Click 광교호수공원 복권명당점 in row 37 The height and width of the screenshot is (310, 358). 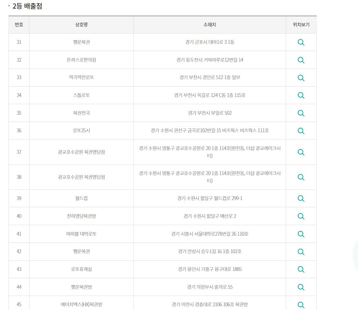pyautogui.click(x=81, y=152)
